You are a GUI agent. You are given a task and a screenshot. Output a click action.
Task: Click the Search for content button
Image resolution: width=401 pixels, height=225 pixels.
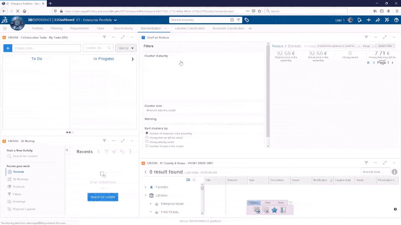click(x=103, y=197)
